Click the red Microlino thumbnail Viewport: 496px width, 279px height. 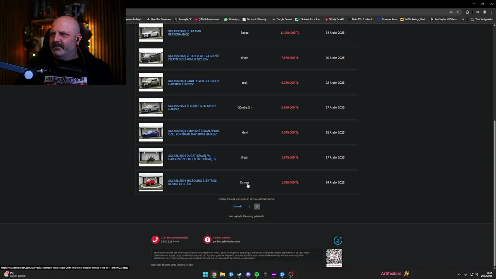[151, 182]
